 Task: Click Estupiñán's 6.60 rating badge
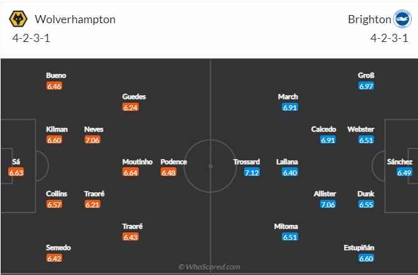(x=366, y=258)
